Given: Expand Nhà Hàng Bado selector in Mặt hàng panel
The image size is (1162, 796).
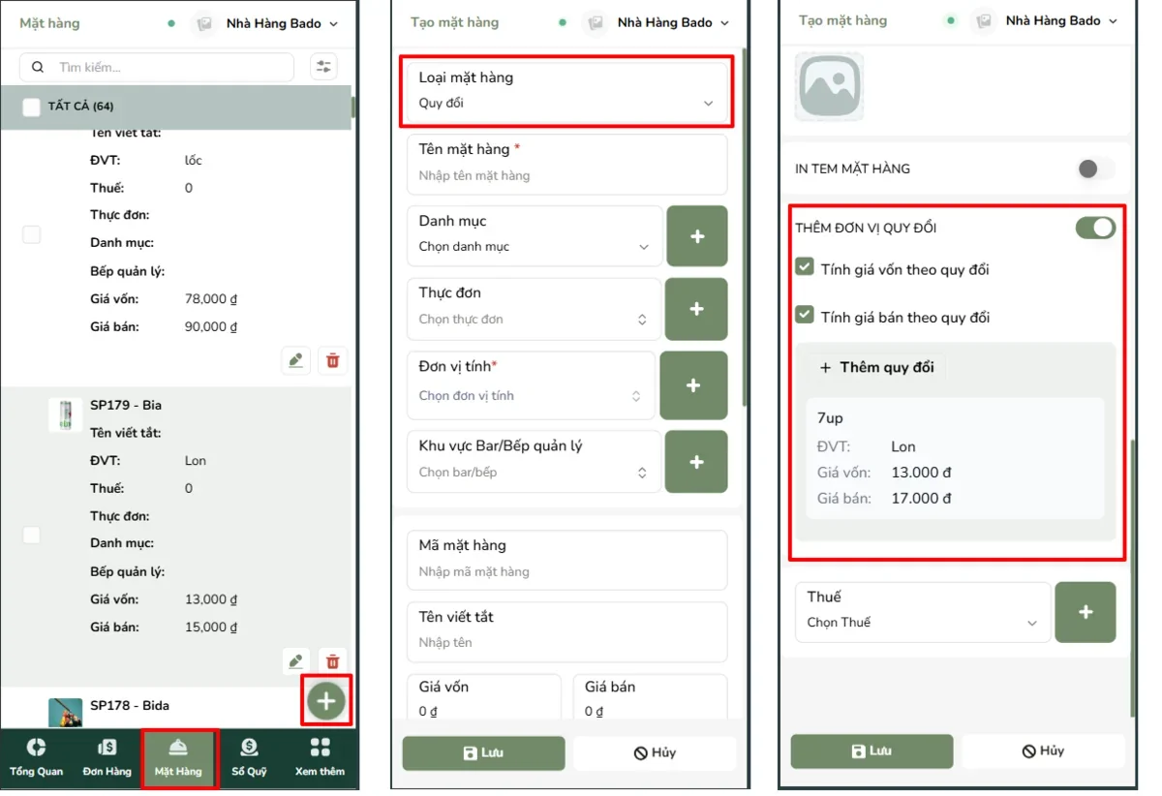Looking at the screenshot, I should 282,23.
